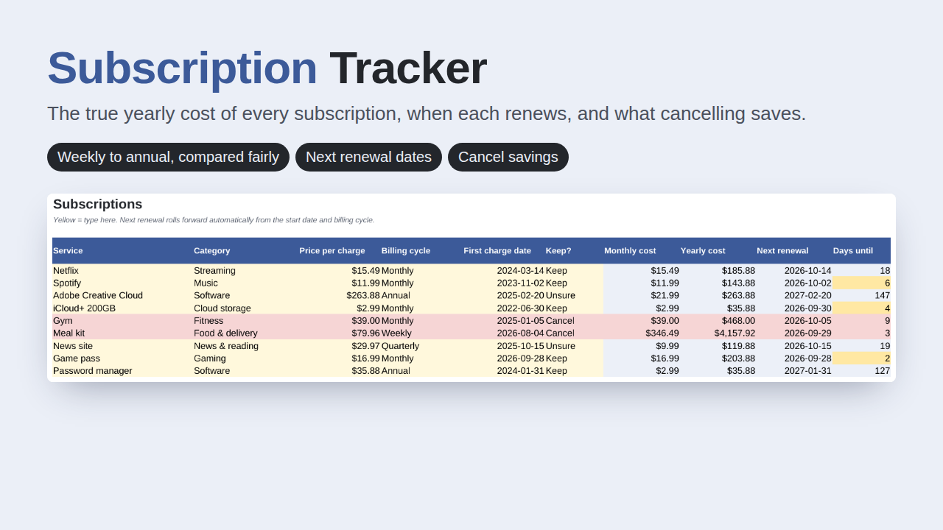Select the 'Netflix' service cell
This screenshot has height=530, width=943.
(122, 271)
